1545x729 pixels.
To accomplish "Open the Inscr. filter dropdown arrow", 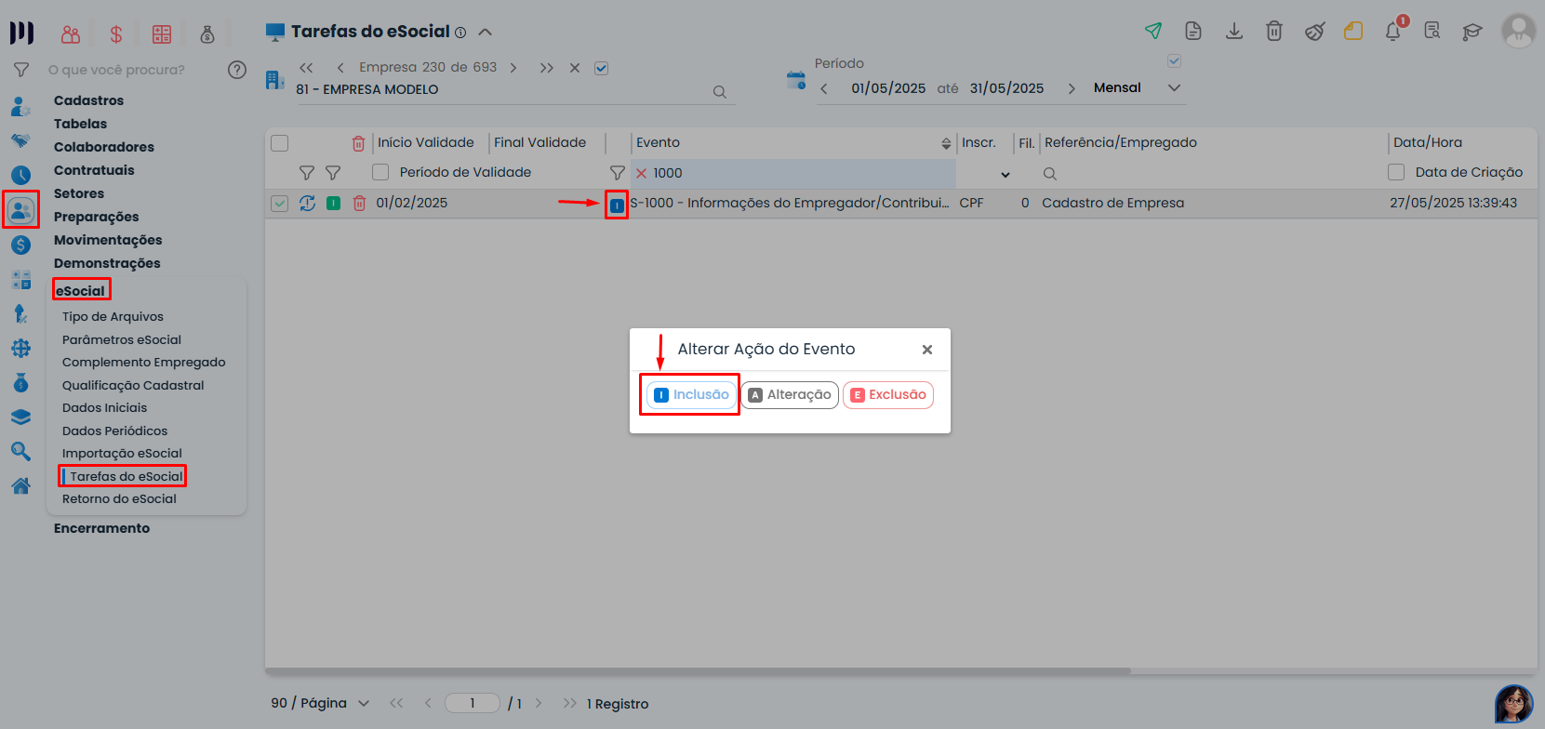I will point(1005,174).
